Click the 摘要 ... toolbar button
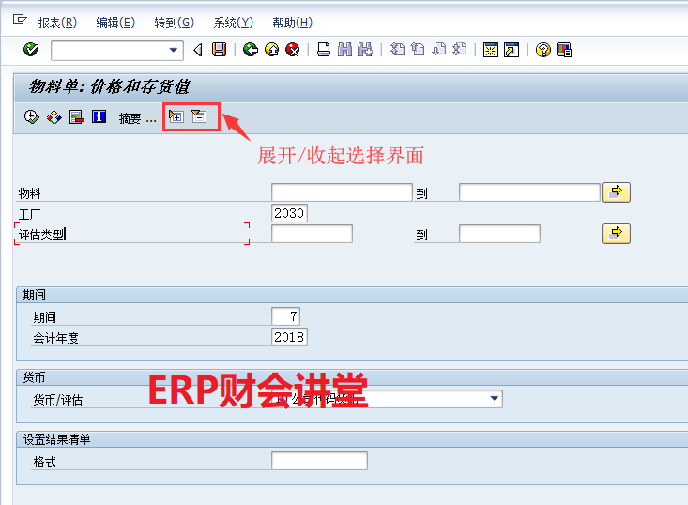This screenshot has width=688, height=505. pos(137,118)
